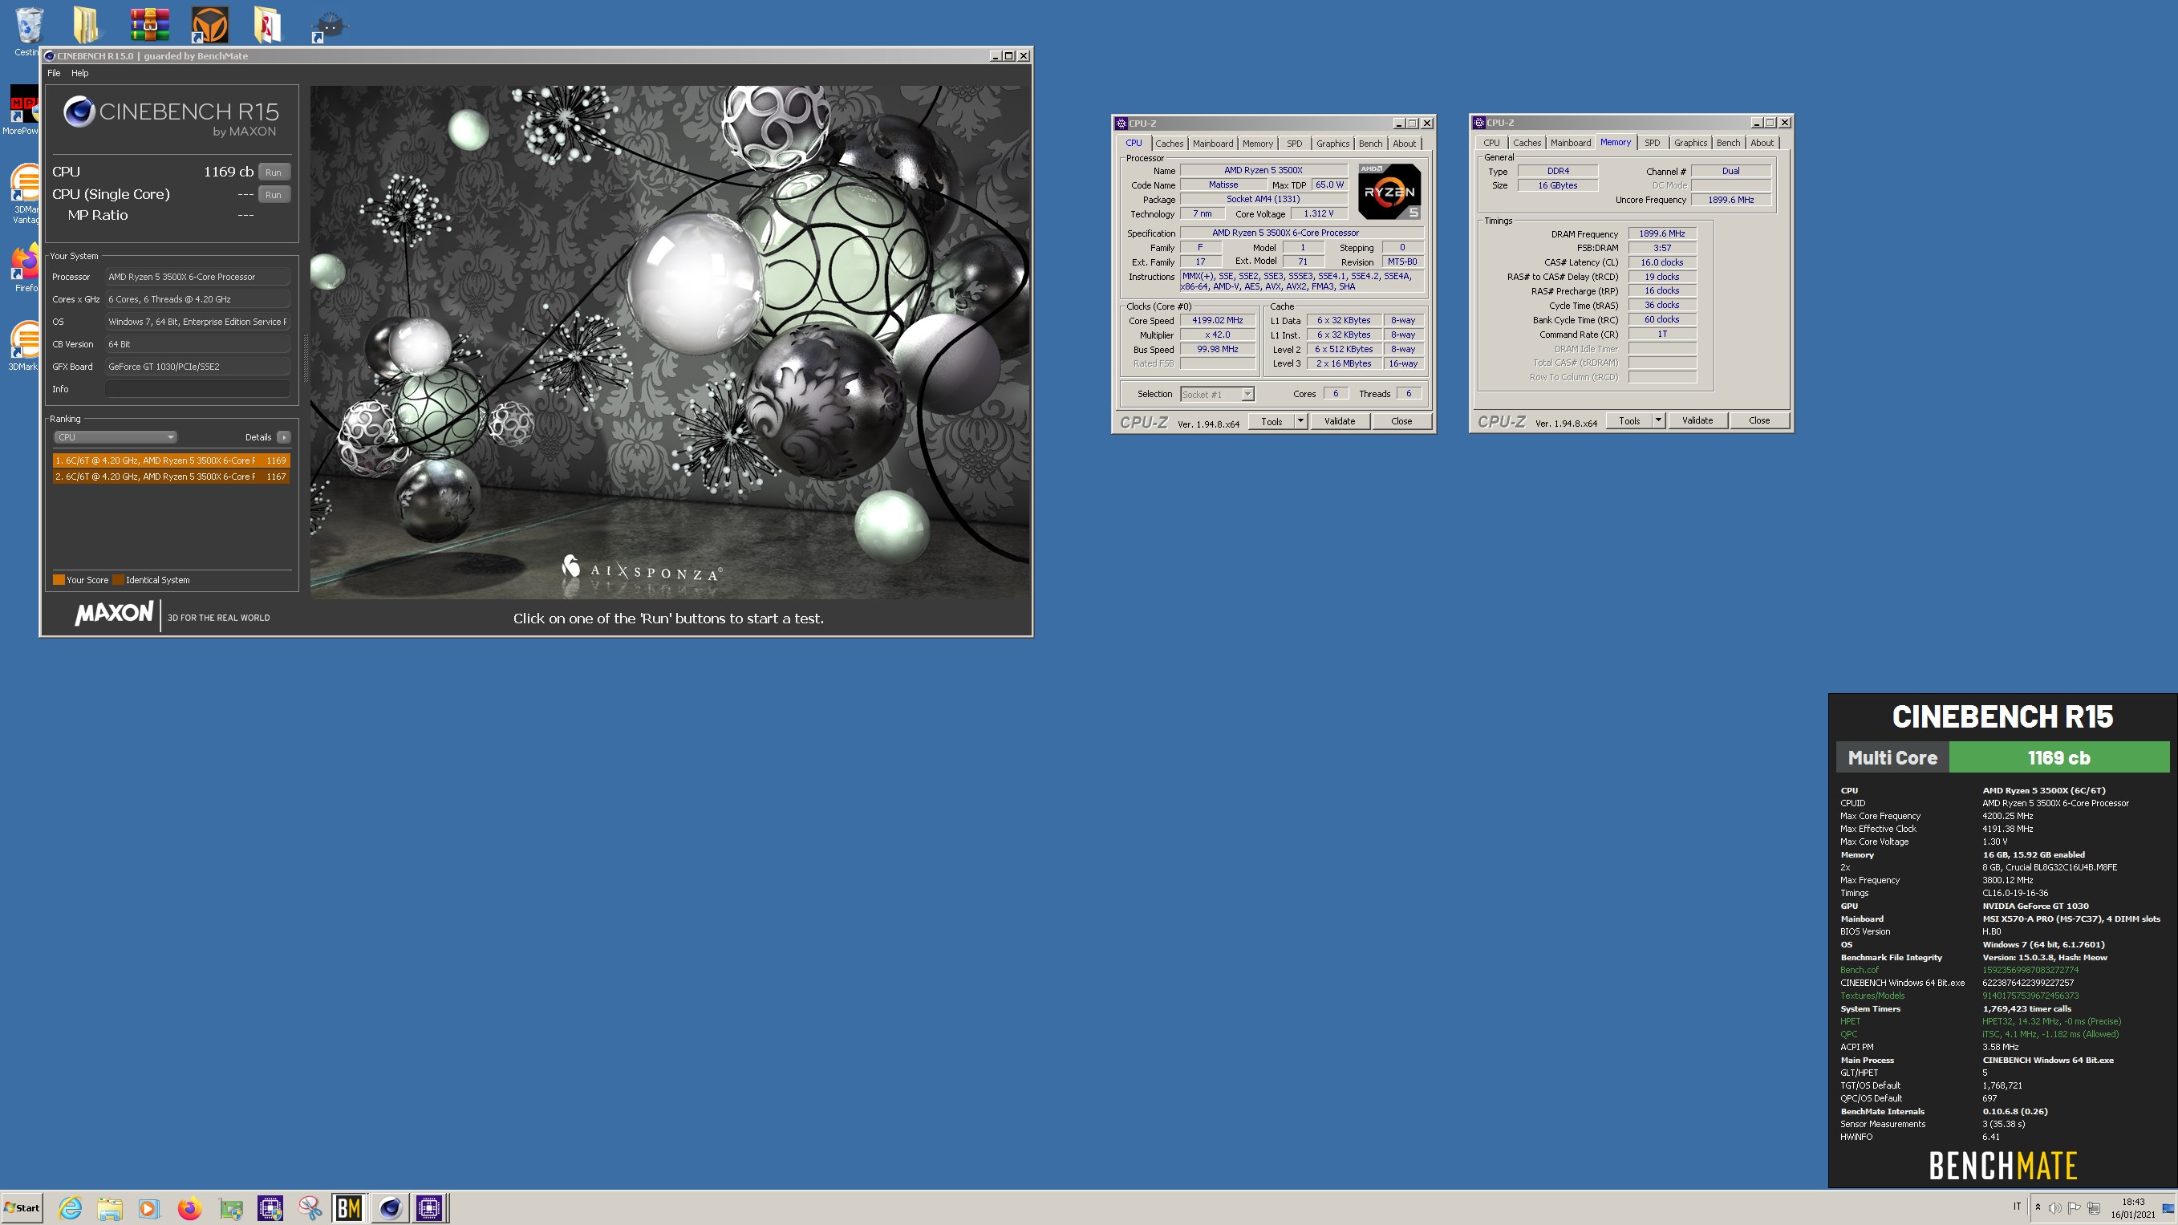Click the green 1169 cb BenchMate score bar
The height and width of the screenshot is (1225, 2178).
[2058, 757]
